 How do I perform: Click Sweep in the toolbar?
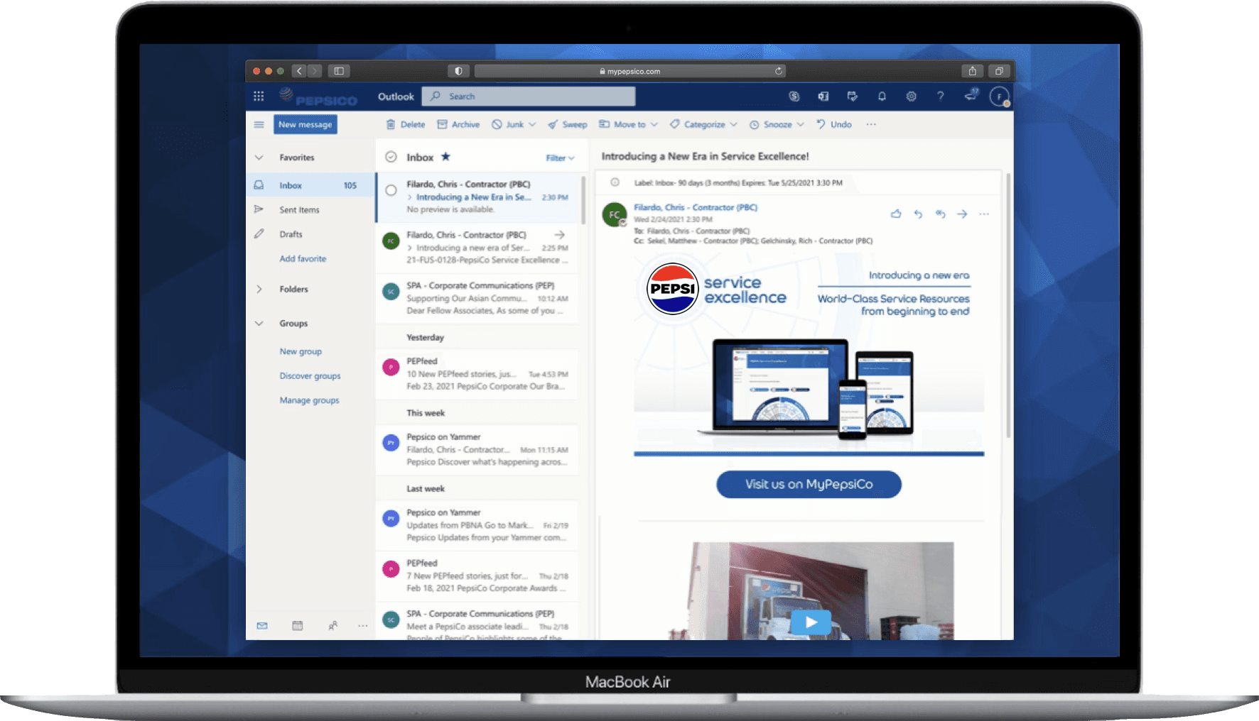coord(568,125)
